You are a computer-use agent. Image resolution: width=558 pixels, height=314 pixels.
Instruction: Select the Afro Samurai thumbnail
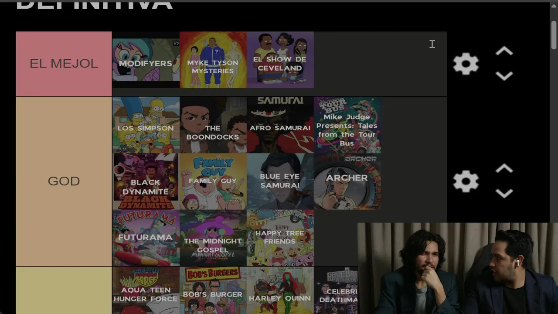pyautogui.click(x=280, y=125)
